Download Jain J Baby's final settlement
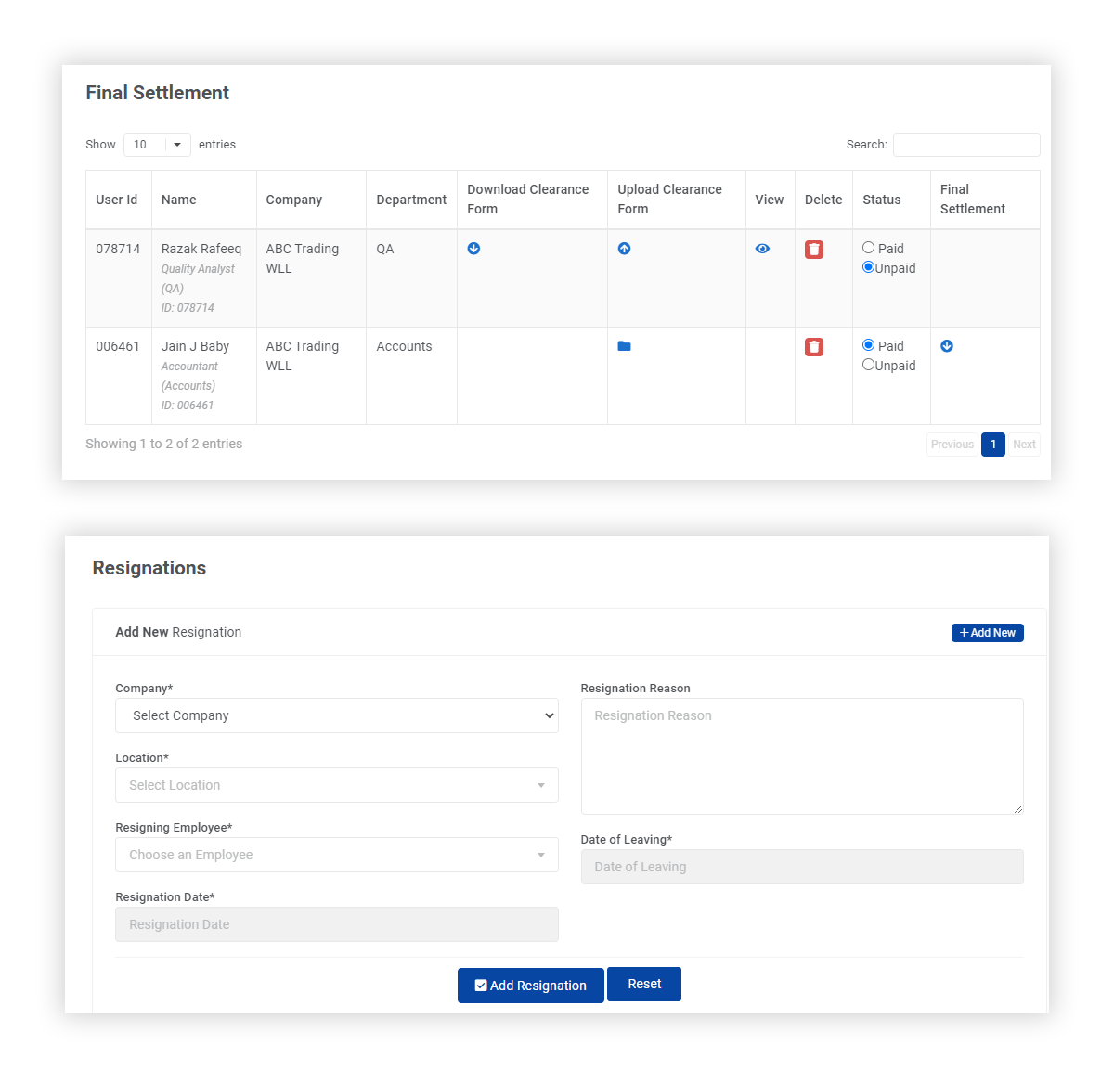 point(947,346)
